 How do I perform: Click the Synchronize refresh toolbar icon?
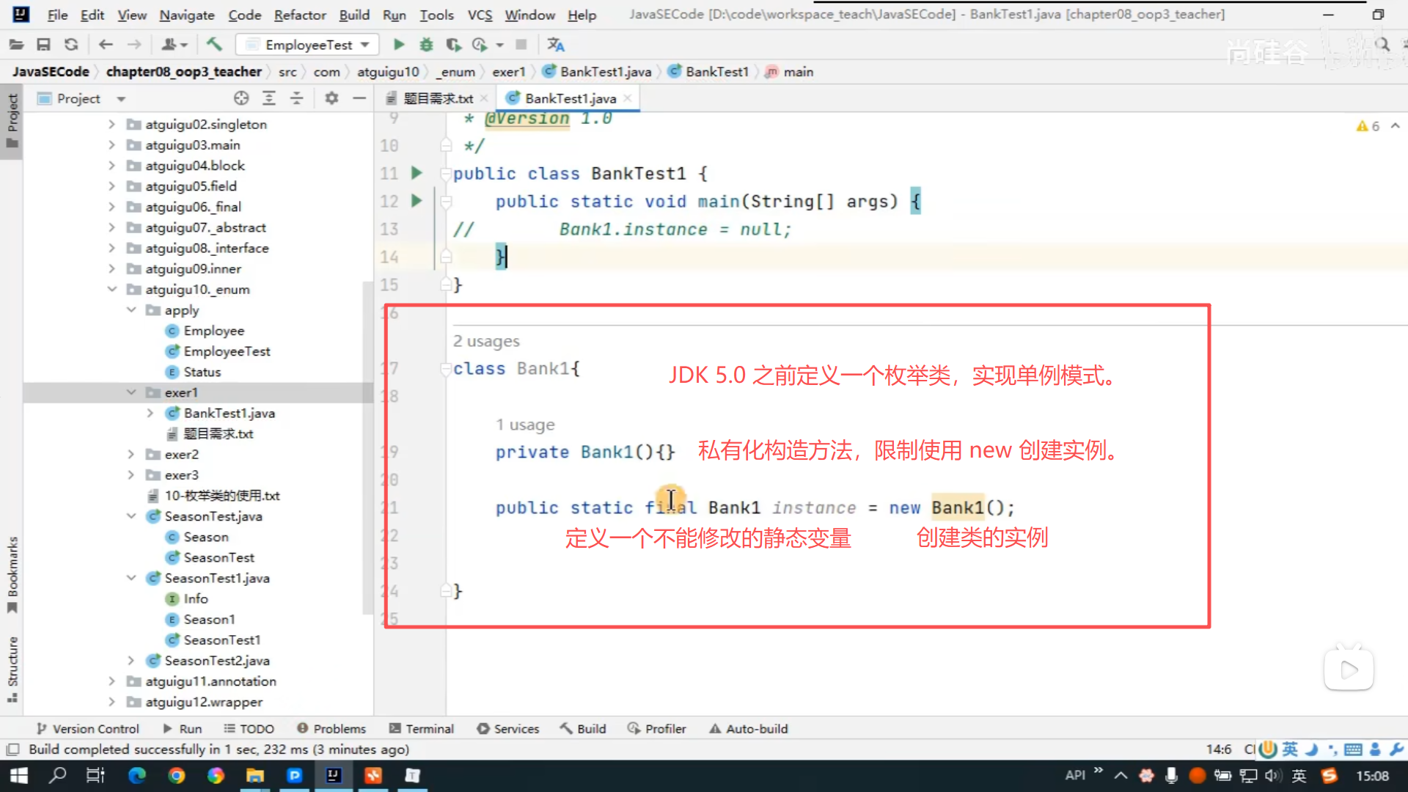click(x=71, y=45)
